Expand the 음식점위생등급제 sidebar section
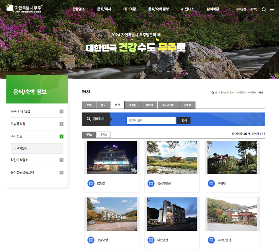Image resolution: width=279 pixels, height=252 pixels. tap(61, 172)
